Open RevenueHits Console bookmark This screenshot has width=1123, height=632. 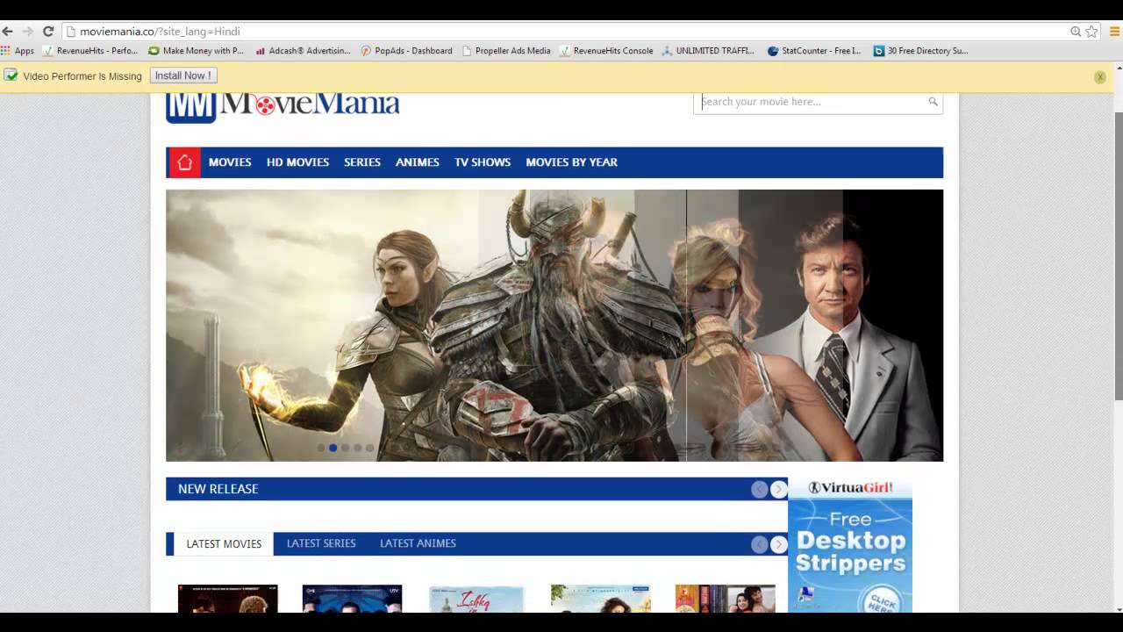607,51
